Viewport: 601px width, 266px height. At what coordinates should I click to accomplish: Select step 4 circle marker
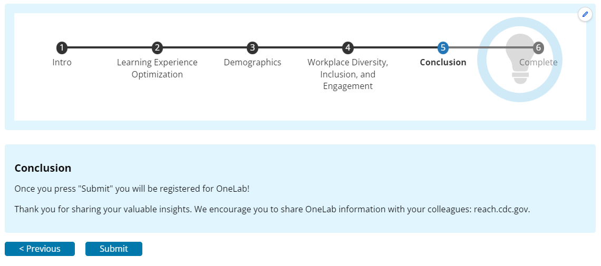point(347,48)
